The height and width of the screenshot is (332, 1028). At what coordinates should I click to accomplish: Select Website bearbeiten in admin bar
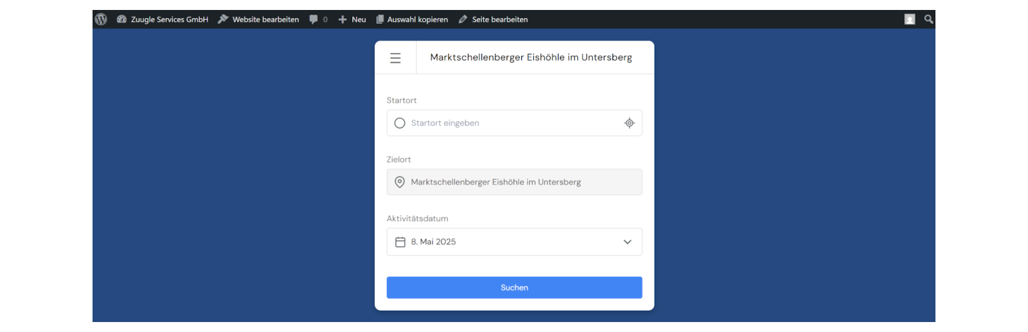click(x=258, y=19)
